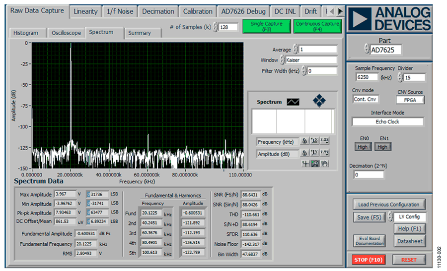The image size is (447, 271).
Task: Click the Filter Width (kHz) field
Action: [322, 71]
